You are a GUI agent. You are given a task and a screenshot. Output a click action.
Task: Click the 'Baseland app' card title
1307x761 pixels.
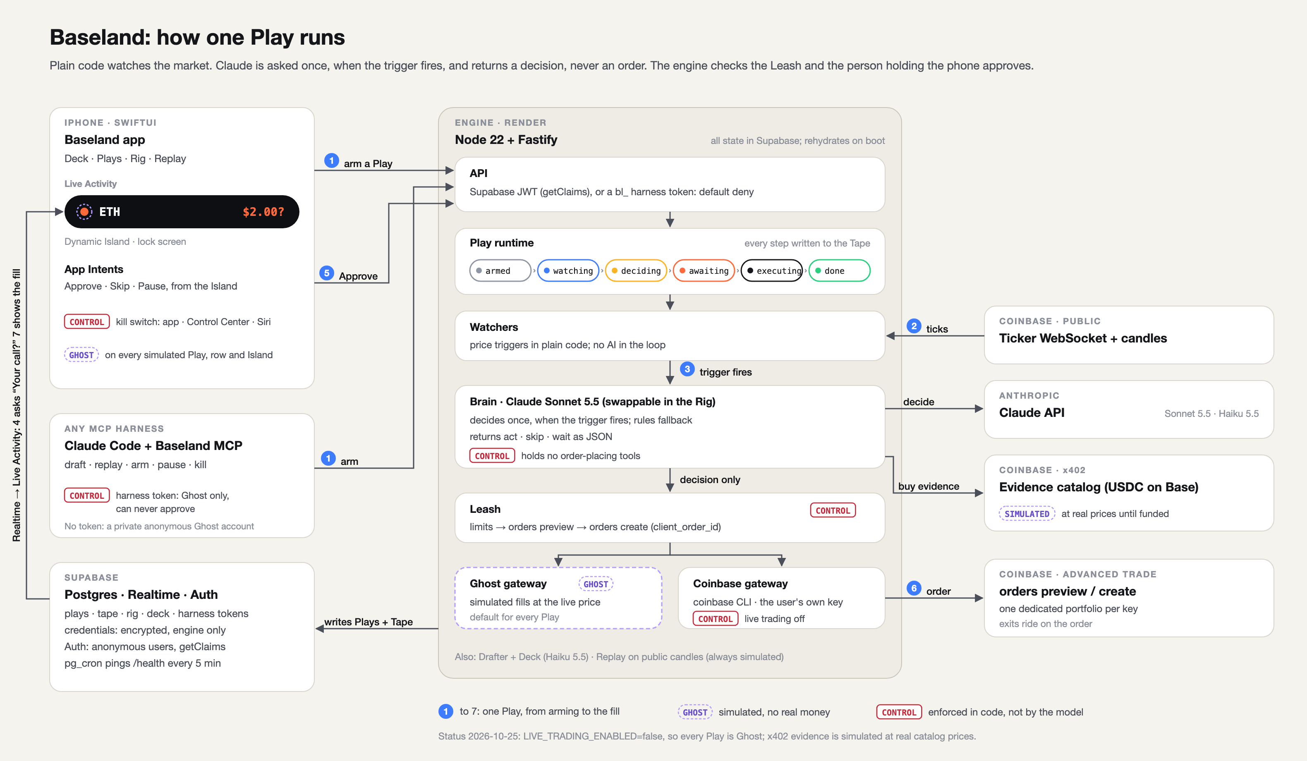click(x=105, y=139)
